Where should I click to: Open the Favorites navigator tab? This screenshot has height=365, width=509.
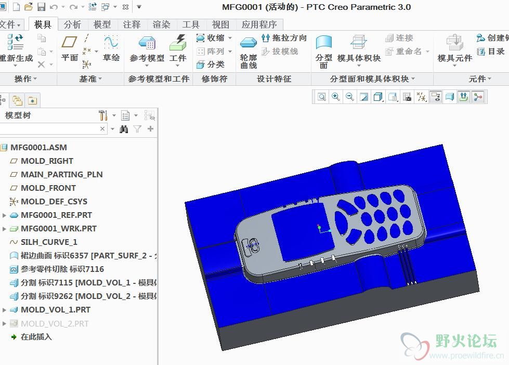click(x=32, y=101)
